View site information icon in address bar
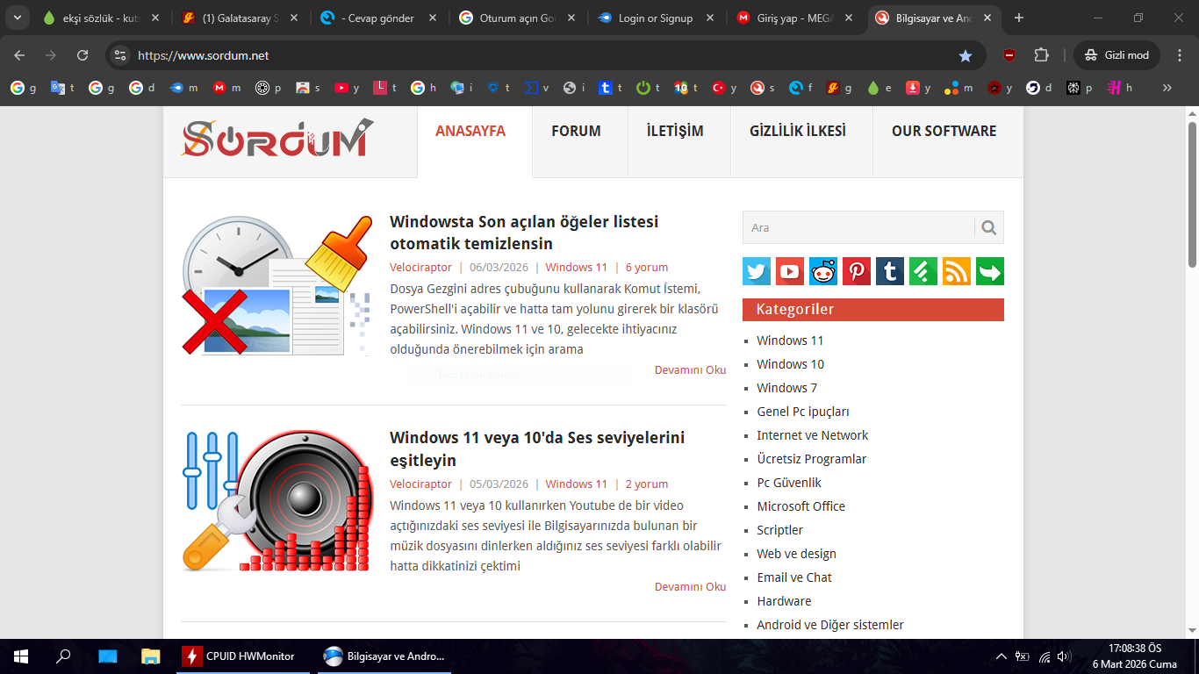This screenshot has width=1199, height=674. click(x=120, y=55)
